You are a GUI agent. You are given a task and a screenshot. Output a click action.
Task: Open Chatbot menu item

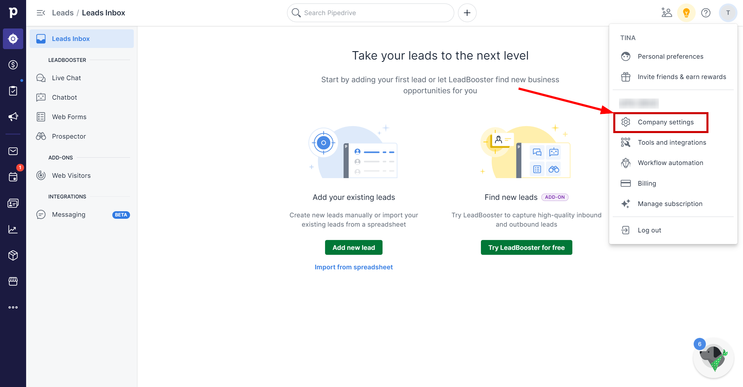[82, 97]
